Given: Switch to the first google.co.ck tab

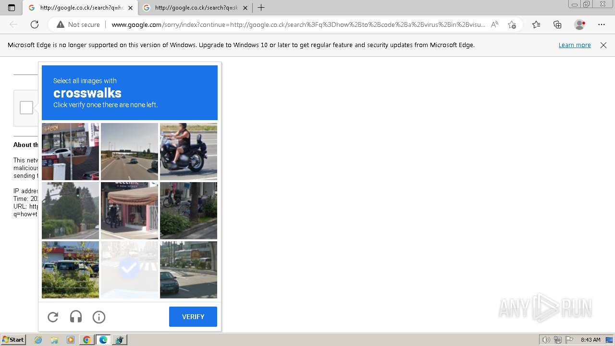Looking at the screenshot, I should pyautogui.click(x=80, y=8).
